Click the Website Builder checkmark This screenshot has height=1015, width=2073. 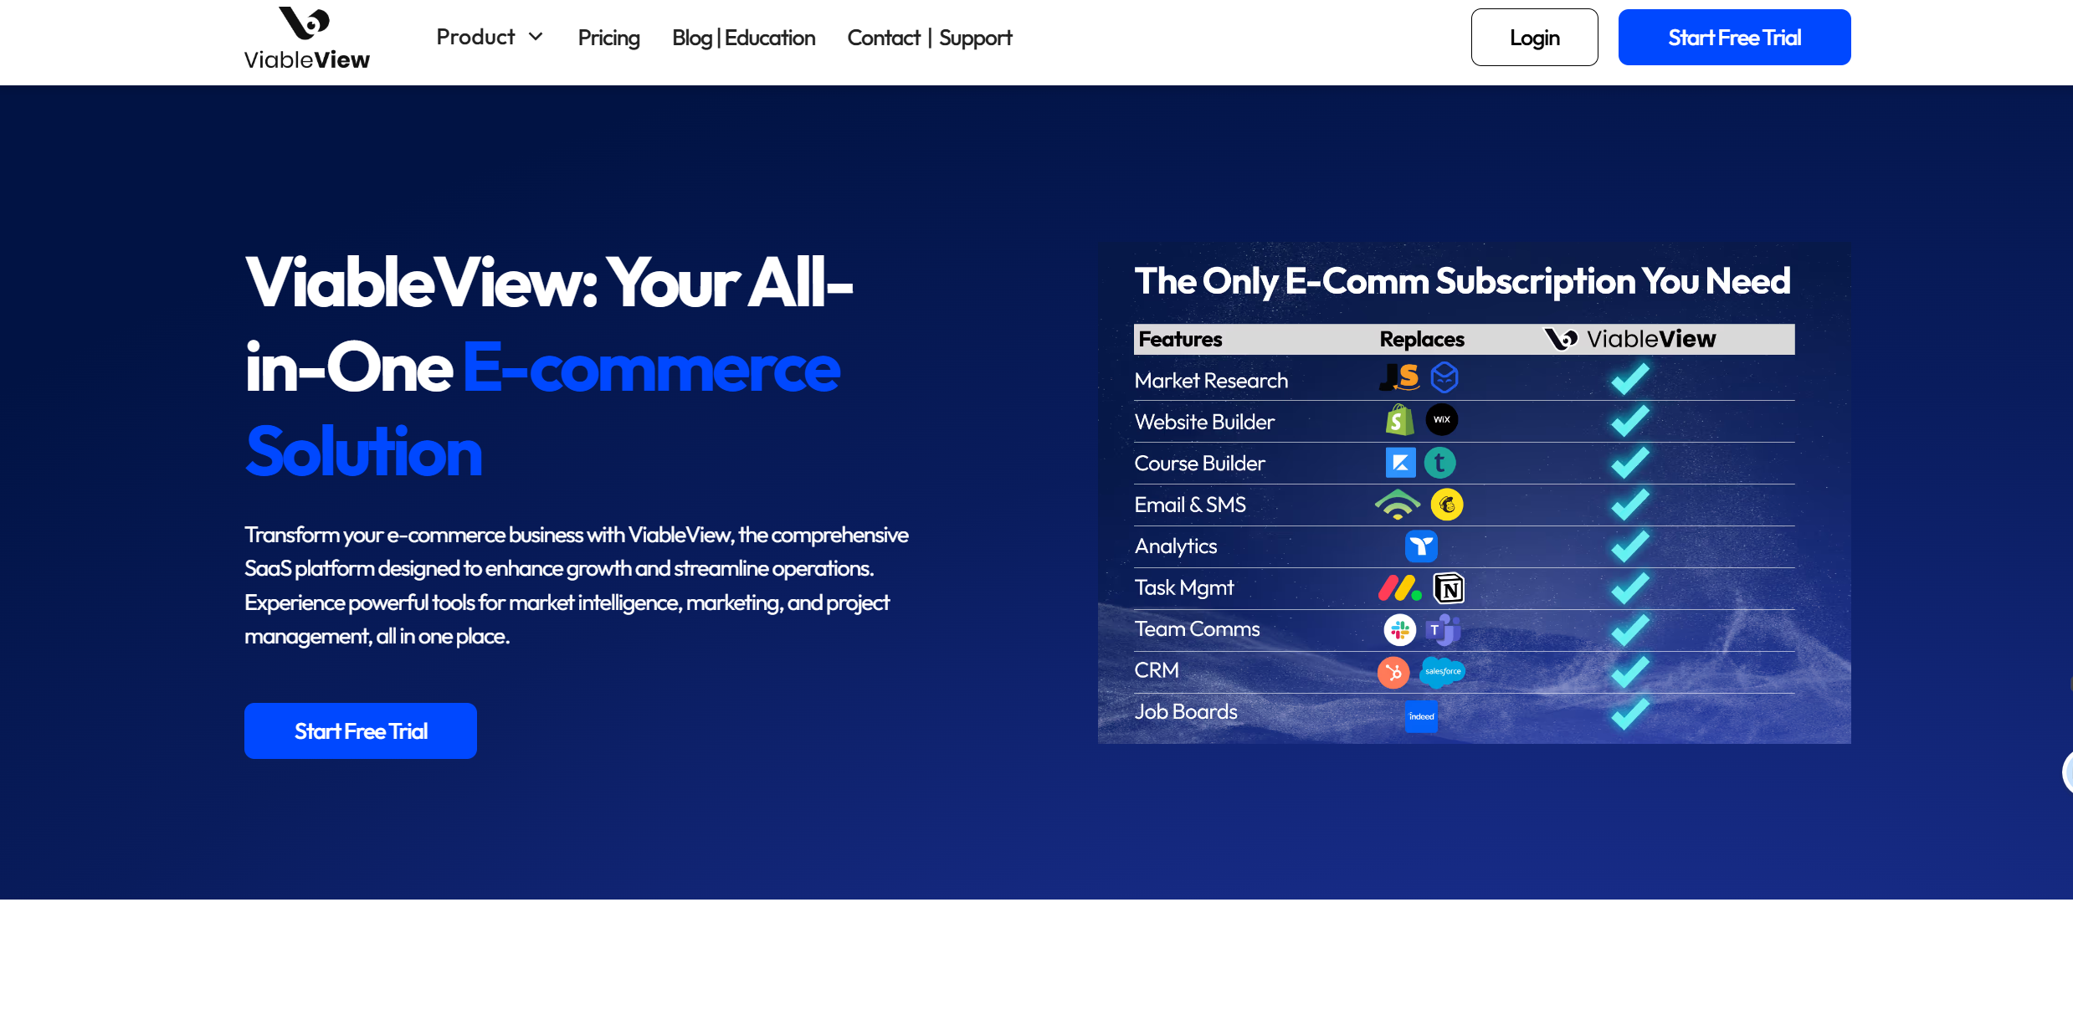pos(1629,421)
